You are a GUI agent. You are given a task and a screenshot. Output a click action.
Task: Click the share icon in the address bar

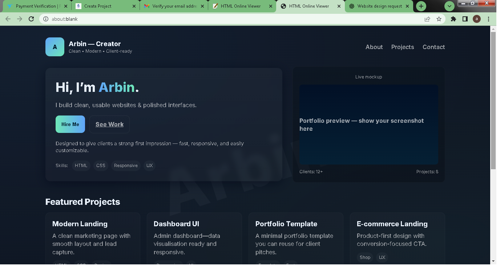[427, 19]
